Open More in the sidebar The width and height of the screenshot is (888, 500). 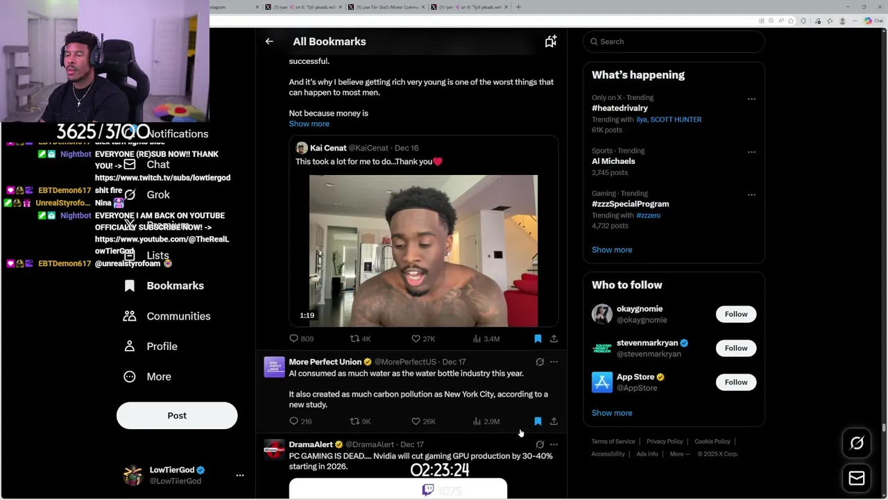click(x=148, y=376)
